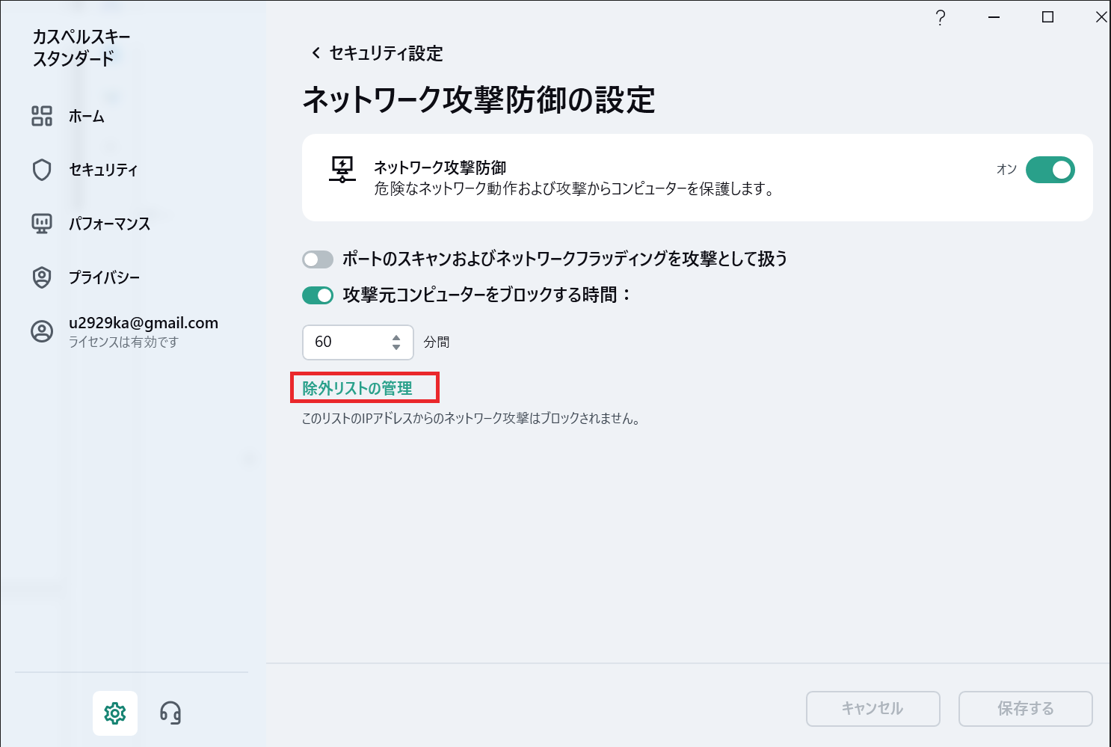The width and height of the screenshot is (1111, 747).
Task: Close the Kaspersky window
Action: coord(1101,17)
